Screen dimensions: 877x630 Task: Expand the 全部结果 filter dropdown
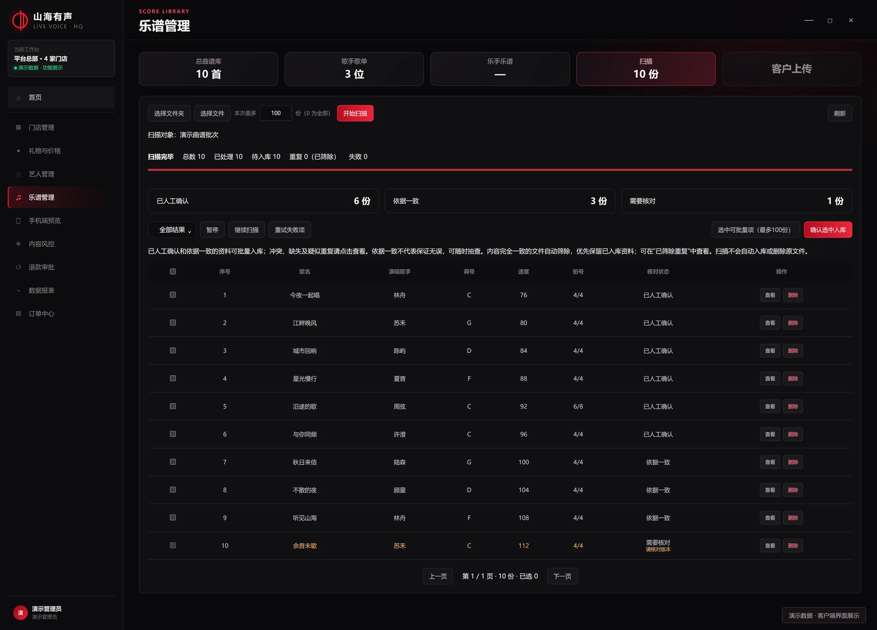172,230
